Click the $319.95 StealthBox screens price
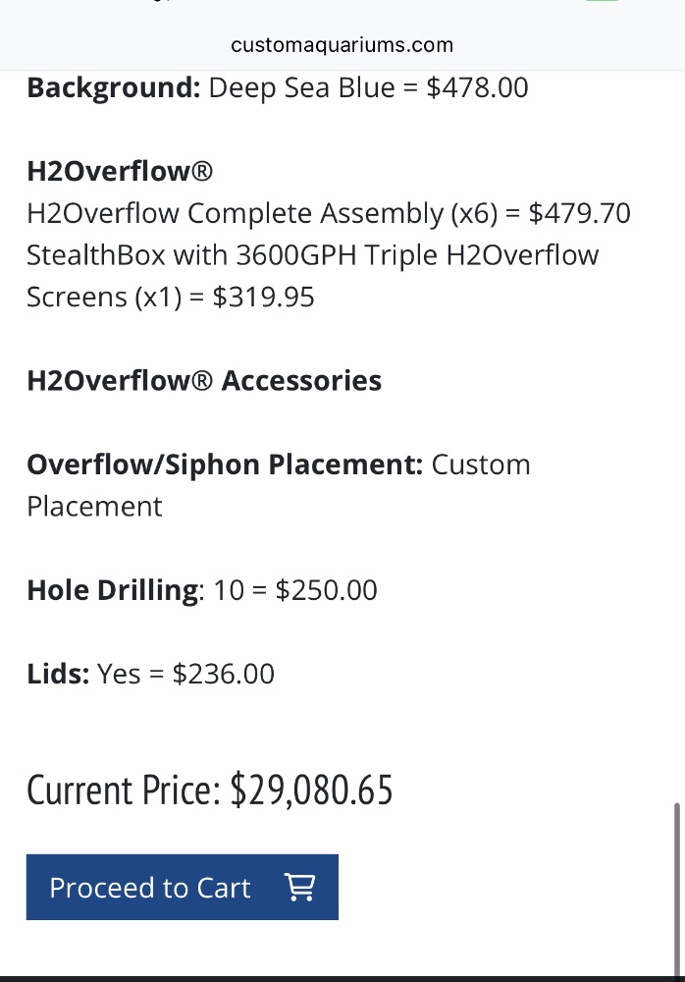Viewport: 685px width, 982px height. (x=263, y=298)
